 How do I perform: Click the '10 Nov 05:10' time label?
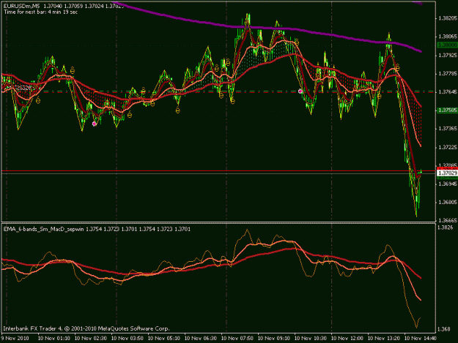[x=164, y=339]
